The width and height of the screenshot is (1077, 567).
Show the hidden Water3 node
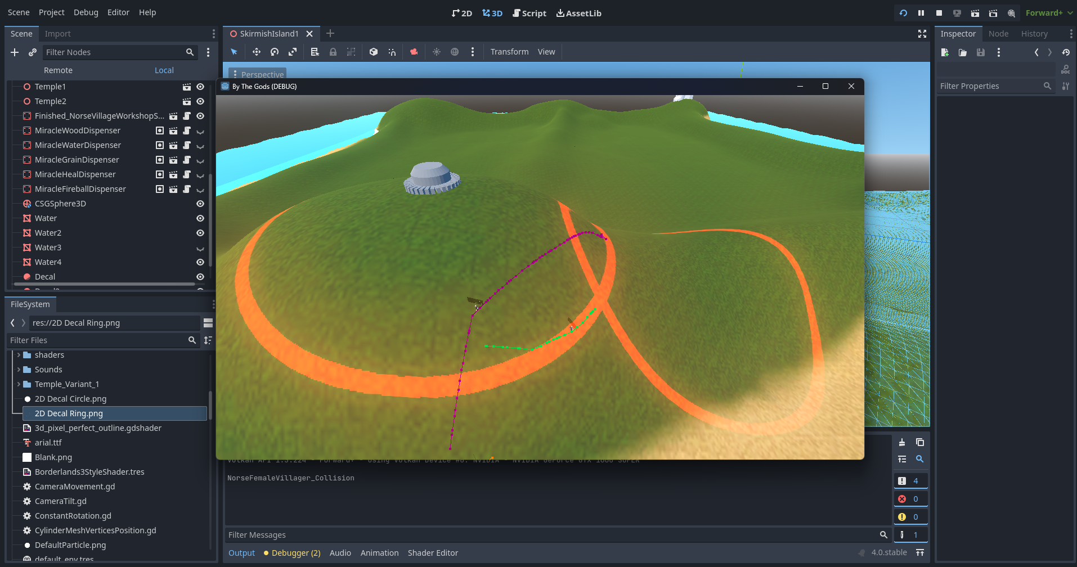(x=200, y=248)
